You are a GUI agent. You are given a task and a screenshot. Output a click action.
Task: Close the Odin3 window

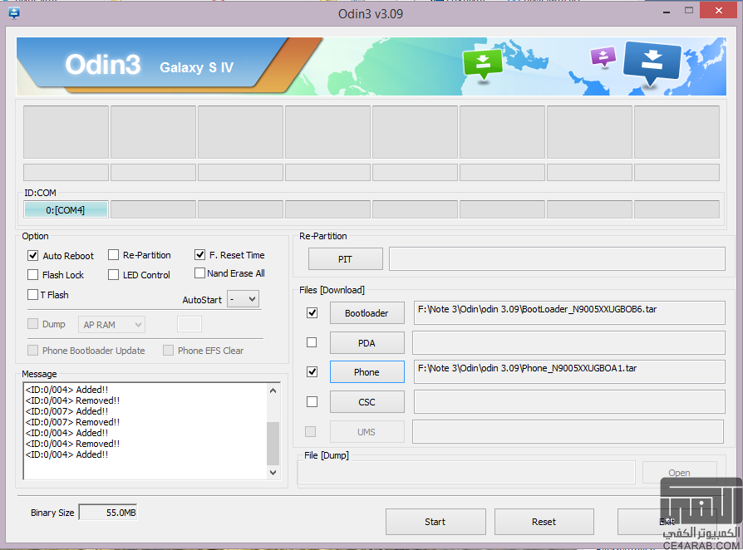(719, 11)
